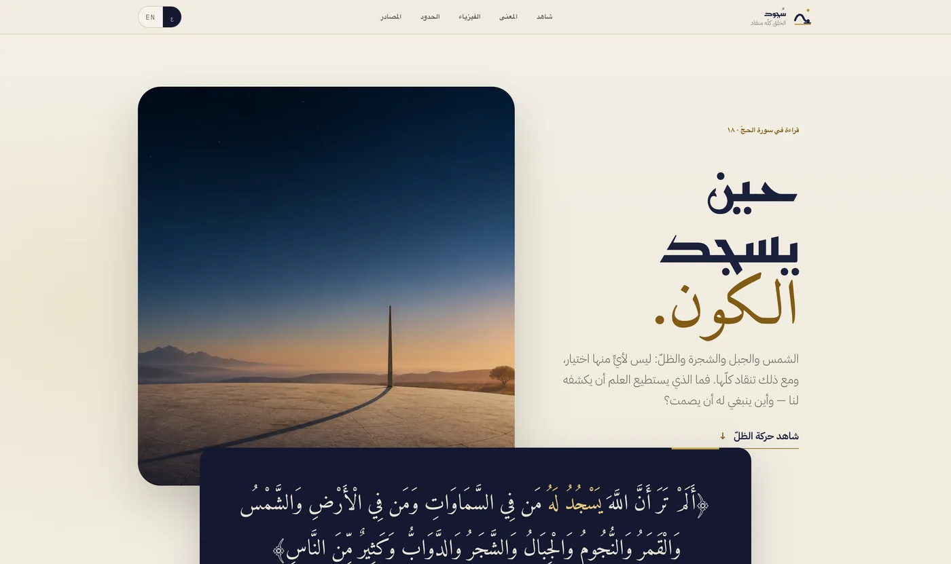Select the Arabic ع language option
Screen dimensions: 951x564
click(x=172, y=17)
